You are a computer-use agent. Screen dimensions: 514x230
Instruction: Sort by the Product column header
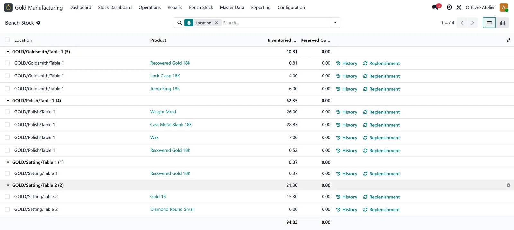click(x=158, y=40)
